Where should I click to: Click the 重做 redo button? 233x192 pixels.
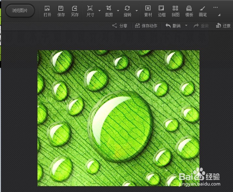click(201, 26)
